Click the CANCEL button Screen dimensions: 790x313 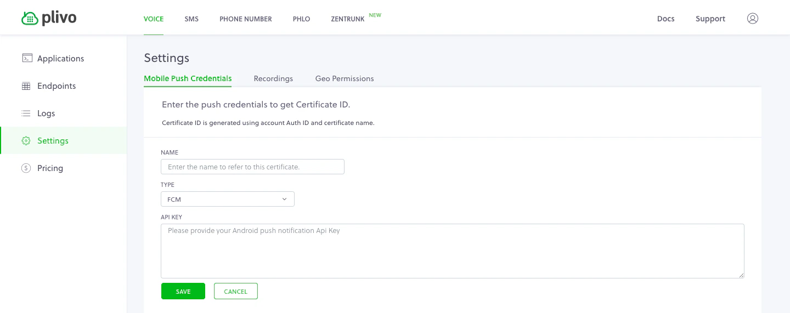tap(236, 291)
